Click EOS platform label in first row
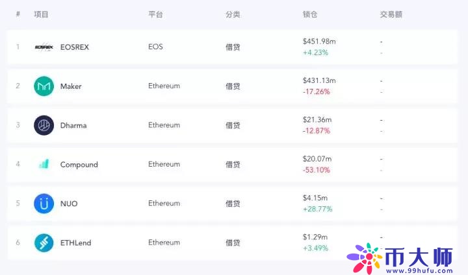 coord(155,47)
